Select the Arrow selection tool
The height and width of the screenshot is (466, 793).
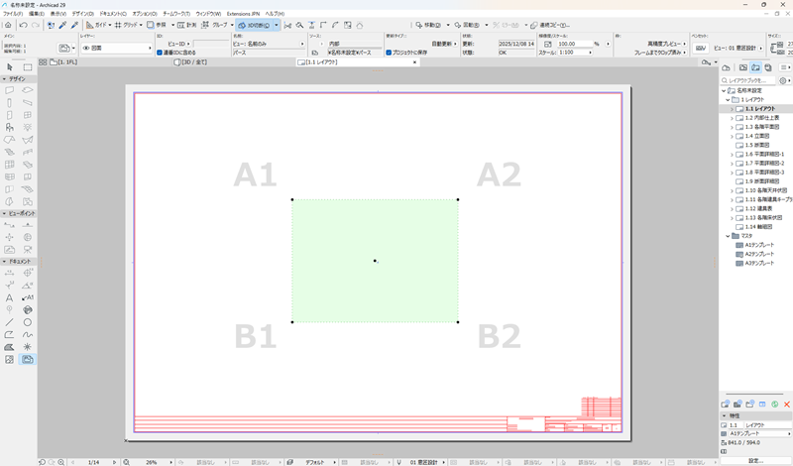[x=9, y=66]
